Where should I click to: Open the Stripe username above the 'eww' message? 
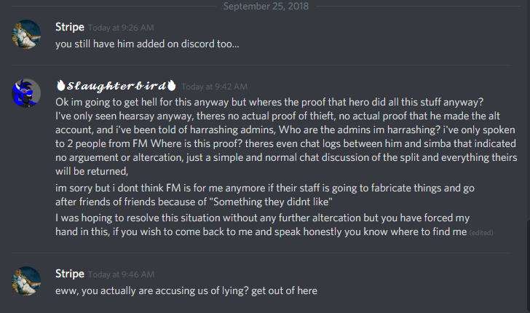pos(70,274)
